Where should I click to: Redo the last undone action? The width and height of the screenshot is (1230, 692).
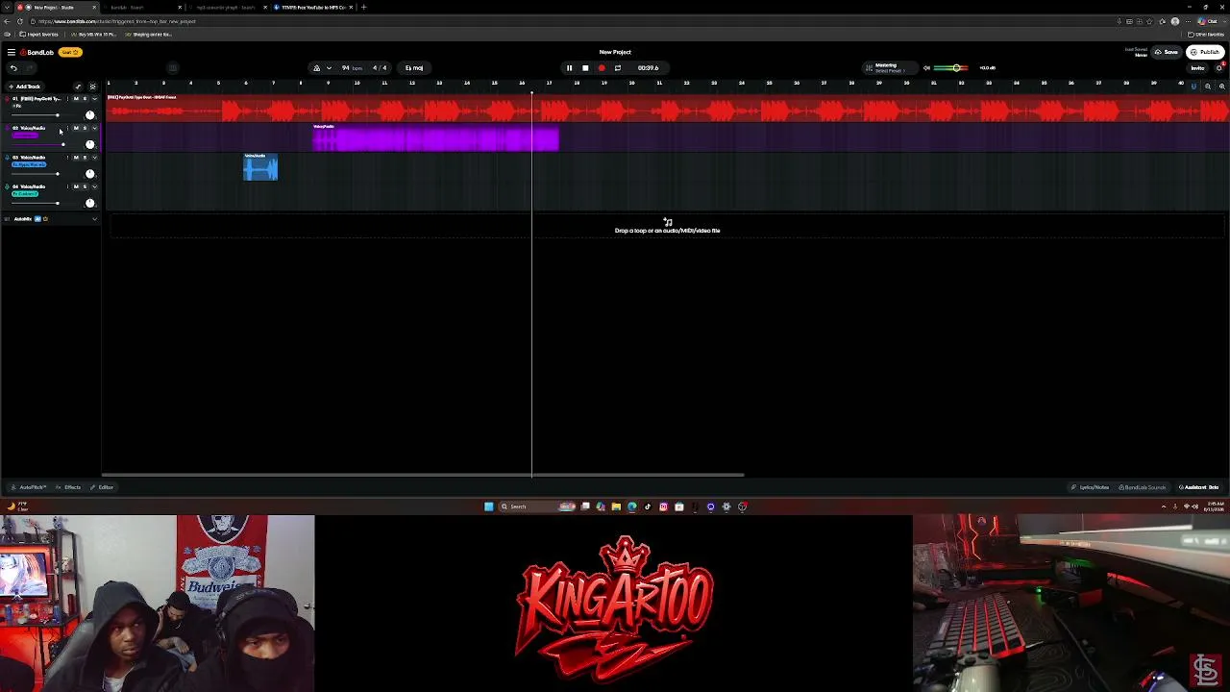(x=31, y=68)
